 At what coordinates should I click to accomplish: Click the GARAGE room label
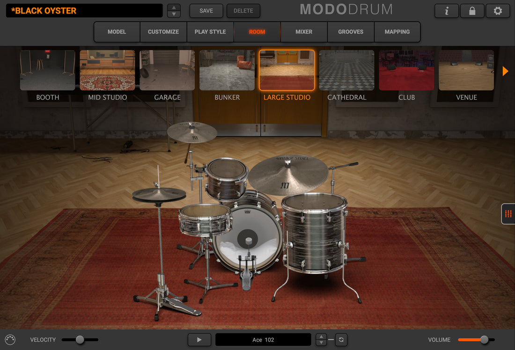[167, 97]
